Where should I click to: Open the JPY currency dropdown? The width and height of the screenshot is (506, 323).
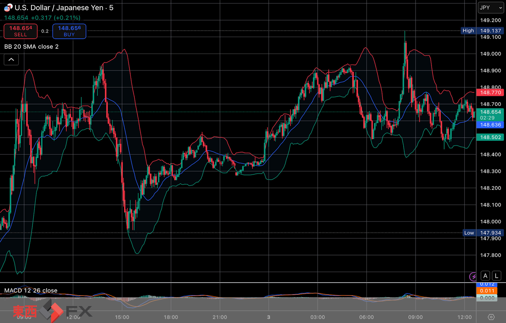tap(491, 8)
